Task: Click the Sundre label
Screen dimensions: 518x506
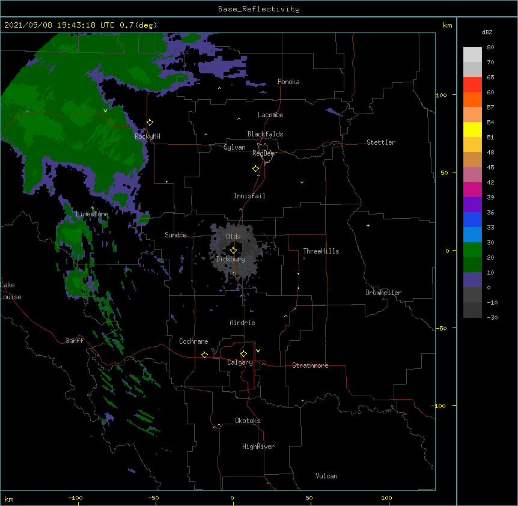Action: click(x=175, y=235)
